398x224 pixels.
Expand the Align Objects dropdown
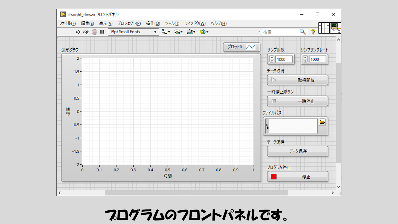pos(166,32)
